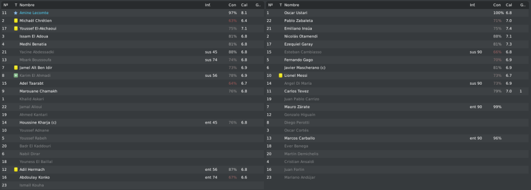Click Jamel Aït Ben Idir's yellow card icon
The image size is (531, 190).
[16, 67]
